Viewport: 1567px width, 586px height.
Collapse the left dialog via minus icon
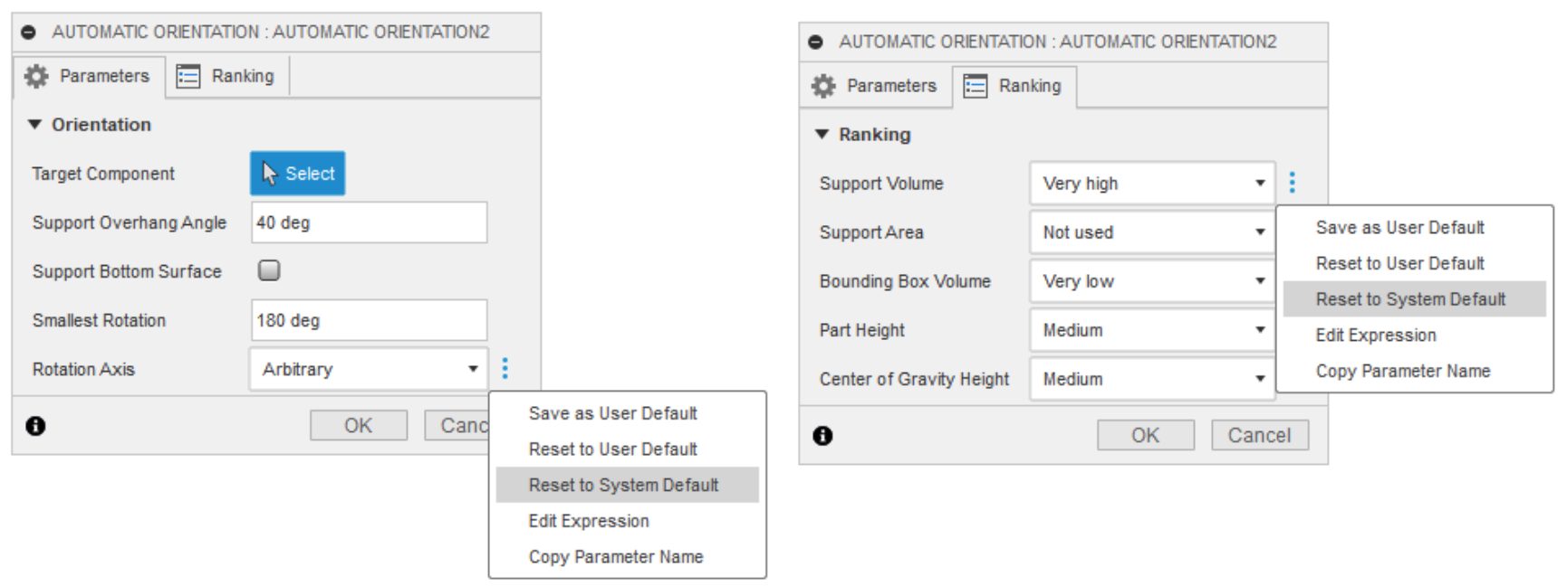click(x=29, y=32)
